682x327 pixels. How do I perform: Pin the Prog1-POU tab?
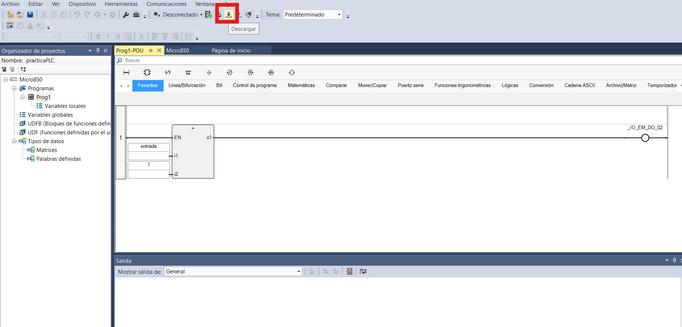pos(150,50)
